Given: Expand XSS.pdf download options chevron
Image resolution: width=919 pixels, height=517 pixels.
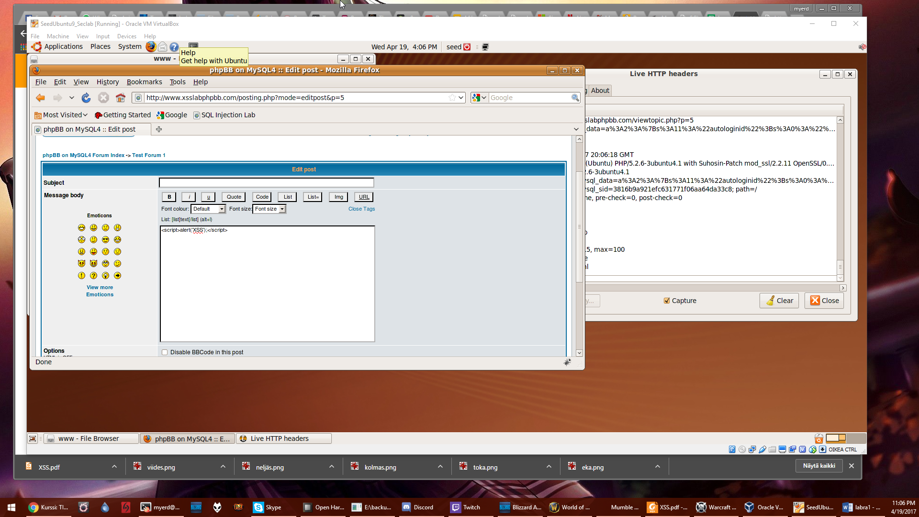Looking at the screenshot, I should tap(114, 467).
